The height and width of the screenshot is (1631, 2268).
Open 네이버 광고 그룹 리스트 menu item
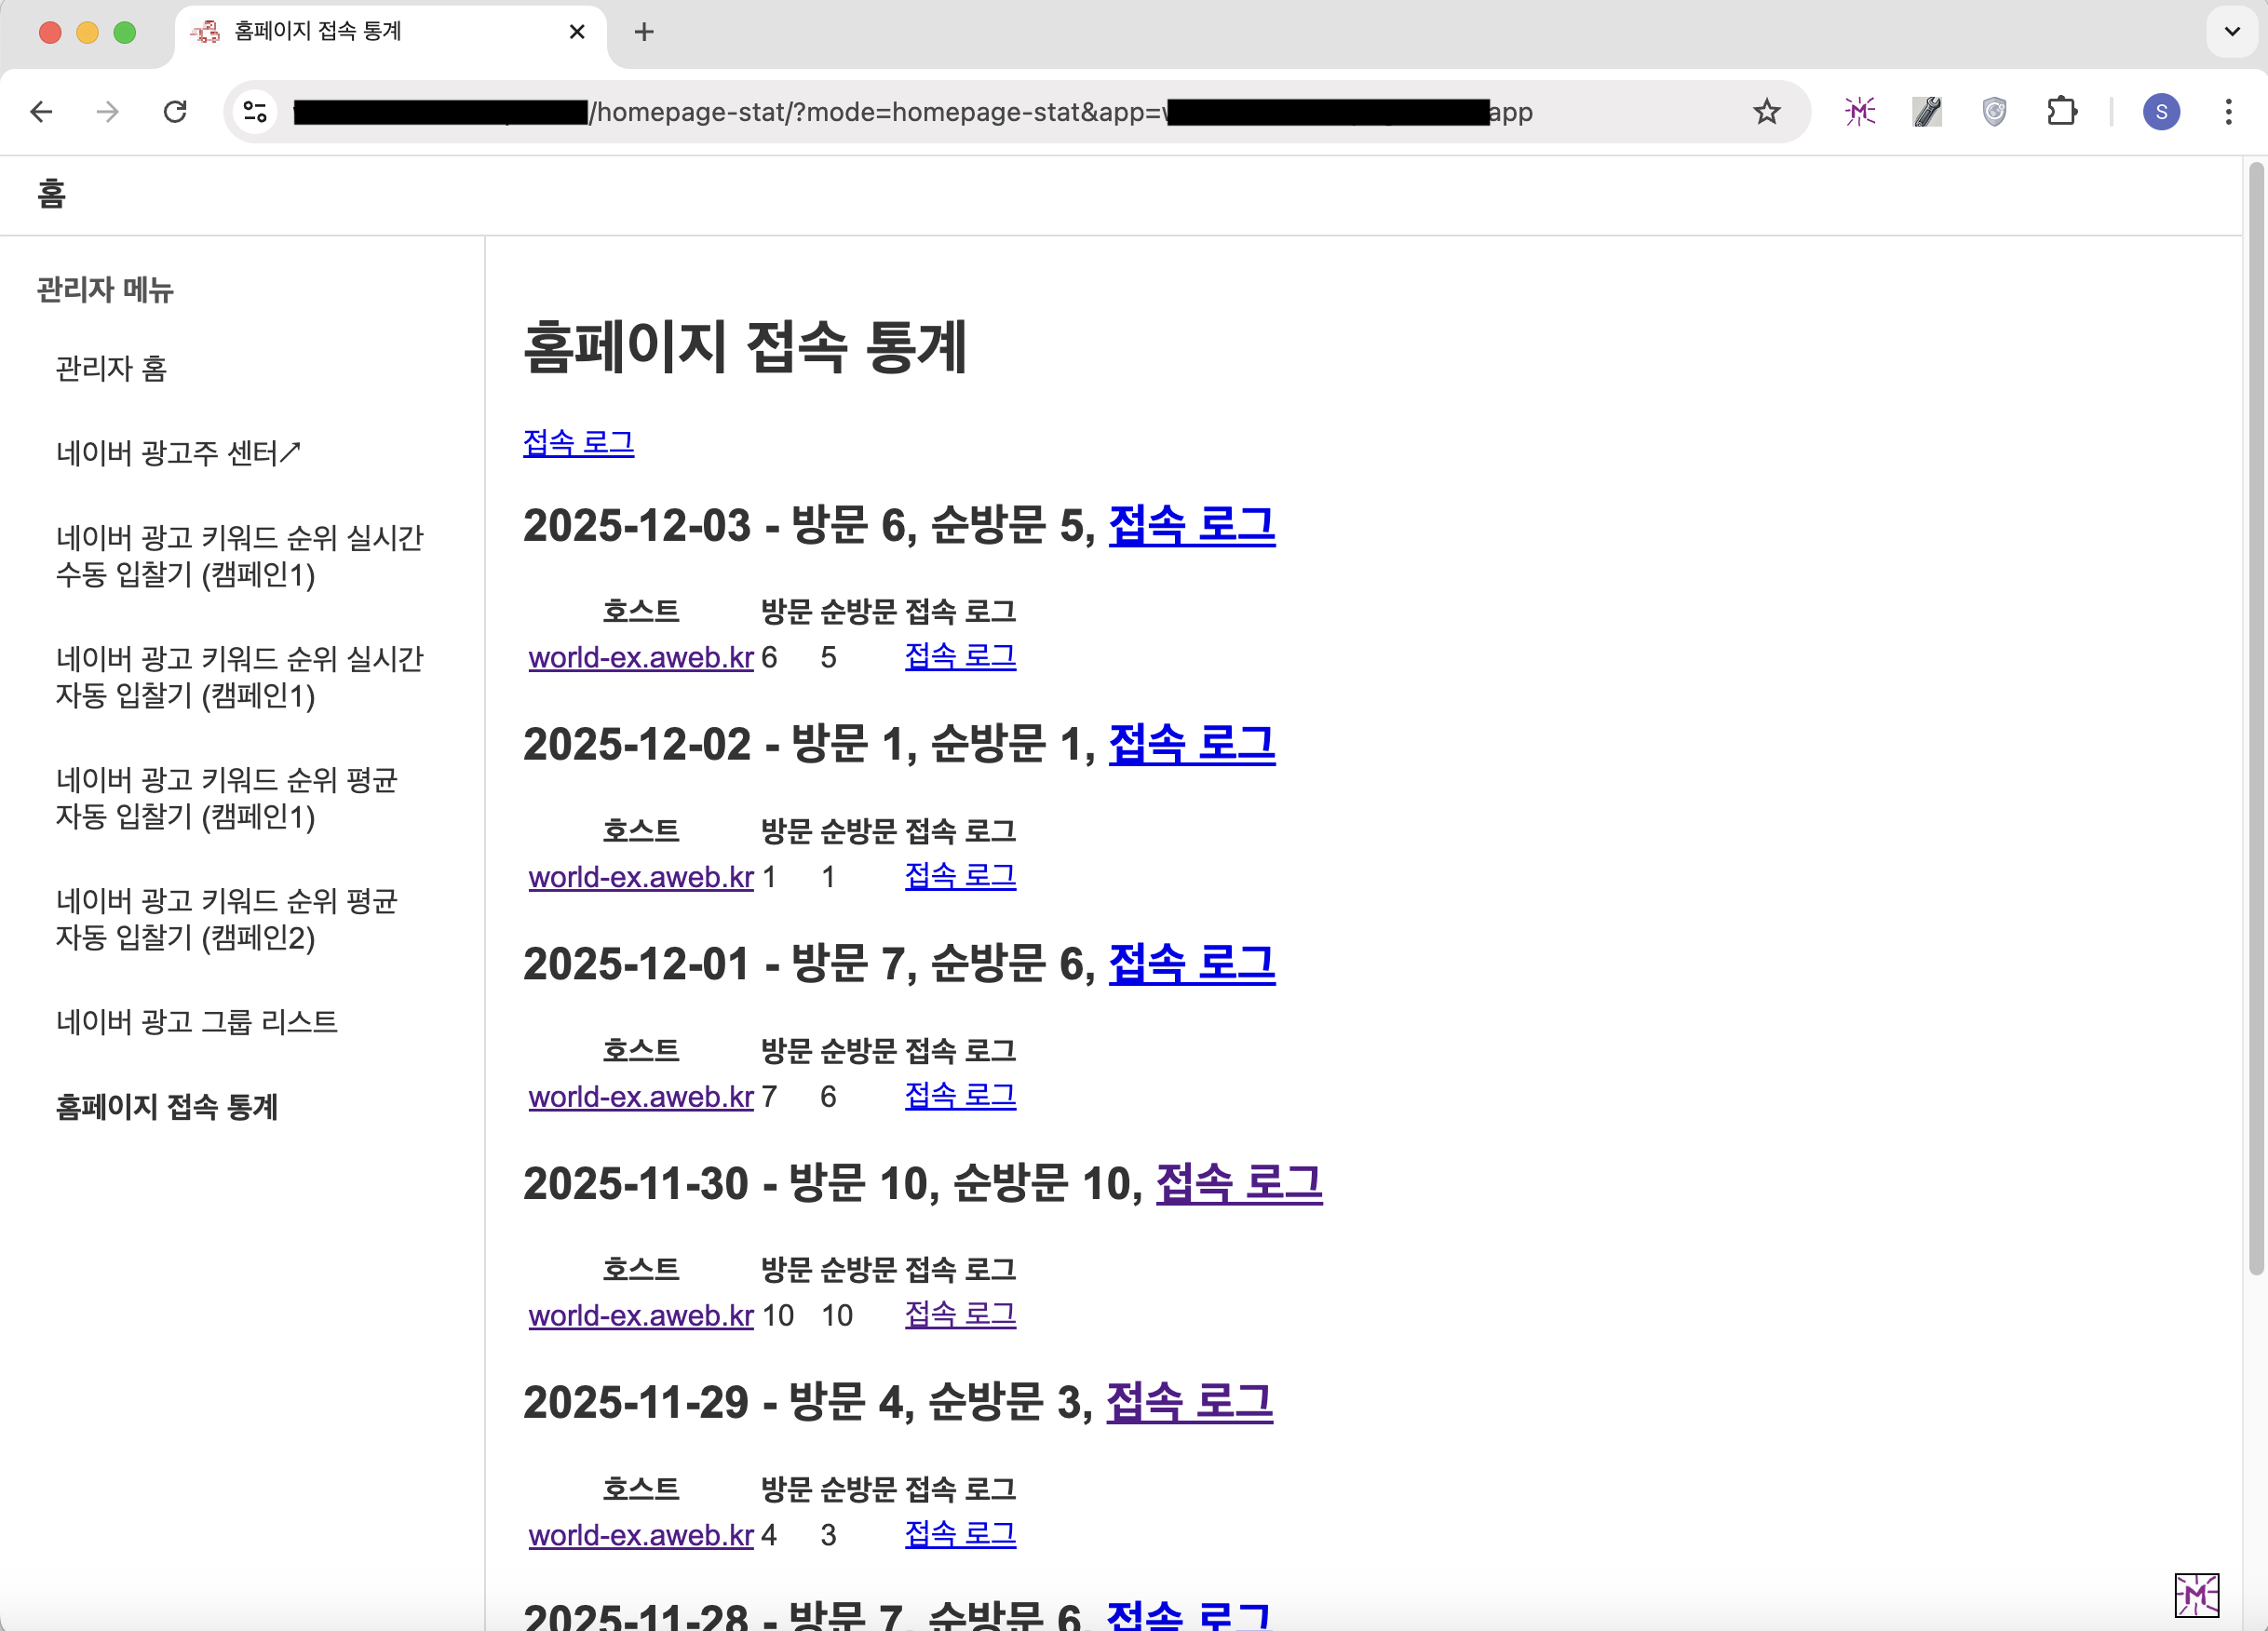click(196, 1022)
